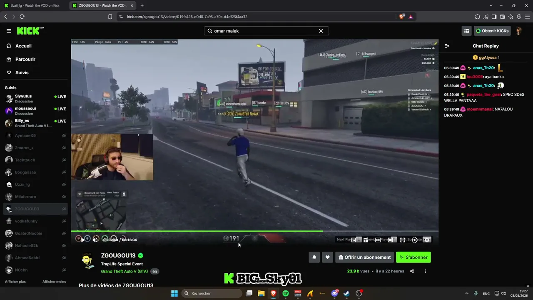Open the video more options menu
The width and height of the screenshot is (533, 300).
tap(425, 271)
